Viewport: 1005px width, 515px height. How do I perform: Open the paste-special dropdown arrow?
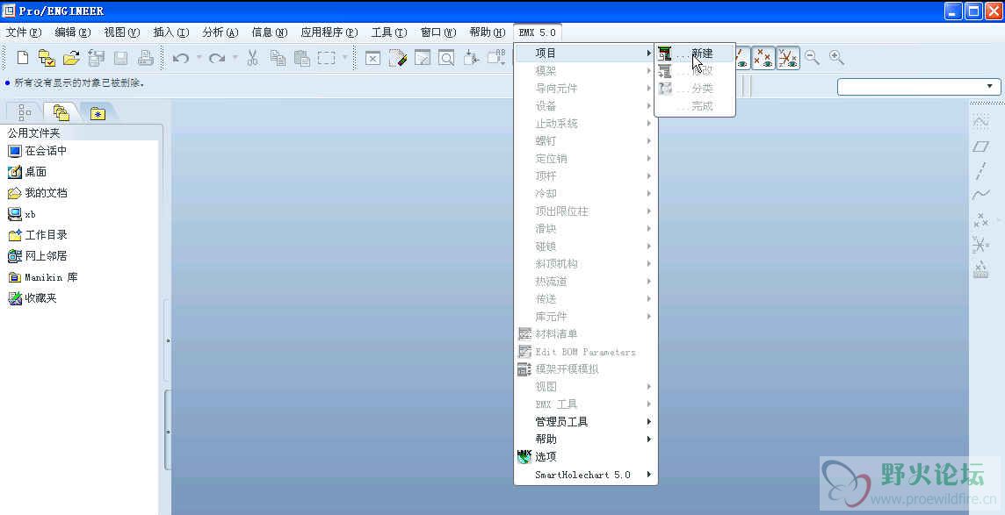[345, 58]
